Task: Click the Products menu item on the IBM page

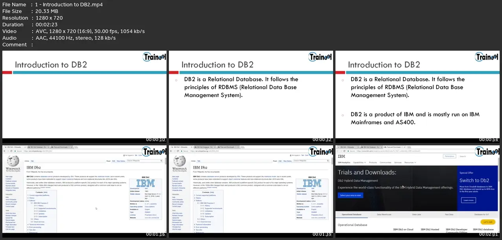Action: click(373, 162)
